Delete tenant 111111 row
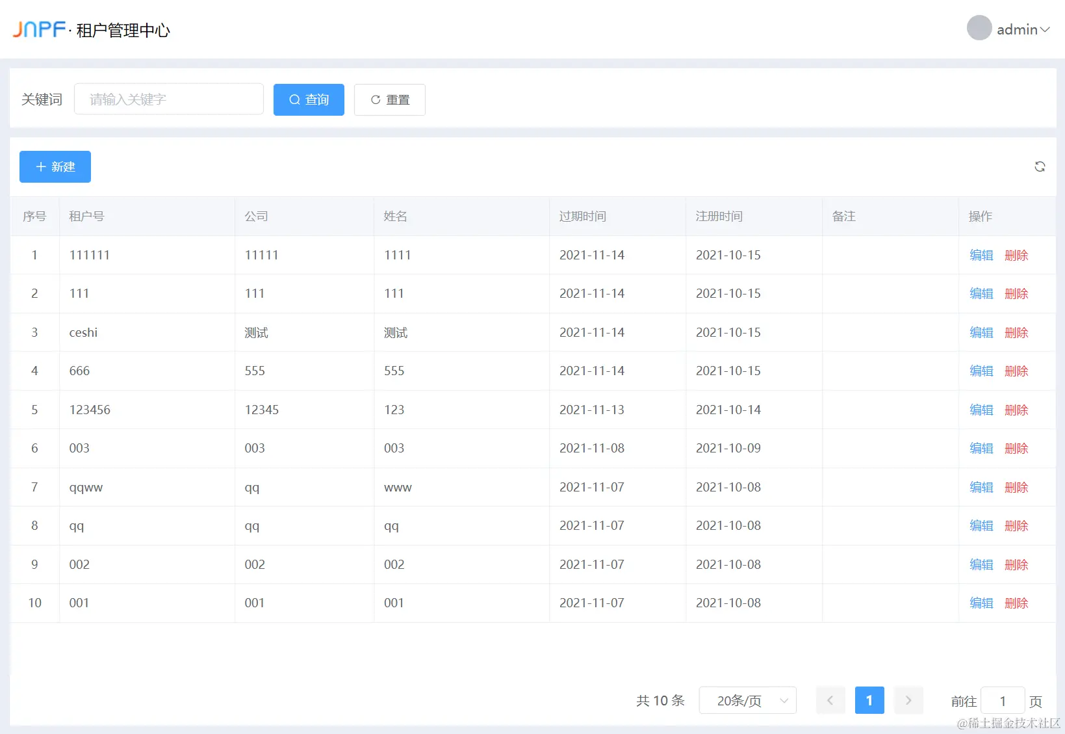The height and width of the screenshot is (734, 1065). pos(1016,255)
